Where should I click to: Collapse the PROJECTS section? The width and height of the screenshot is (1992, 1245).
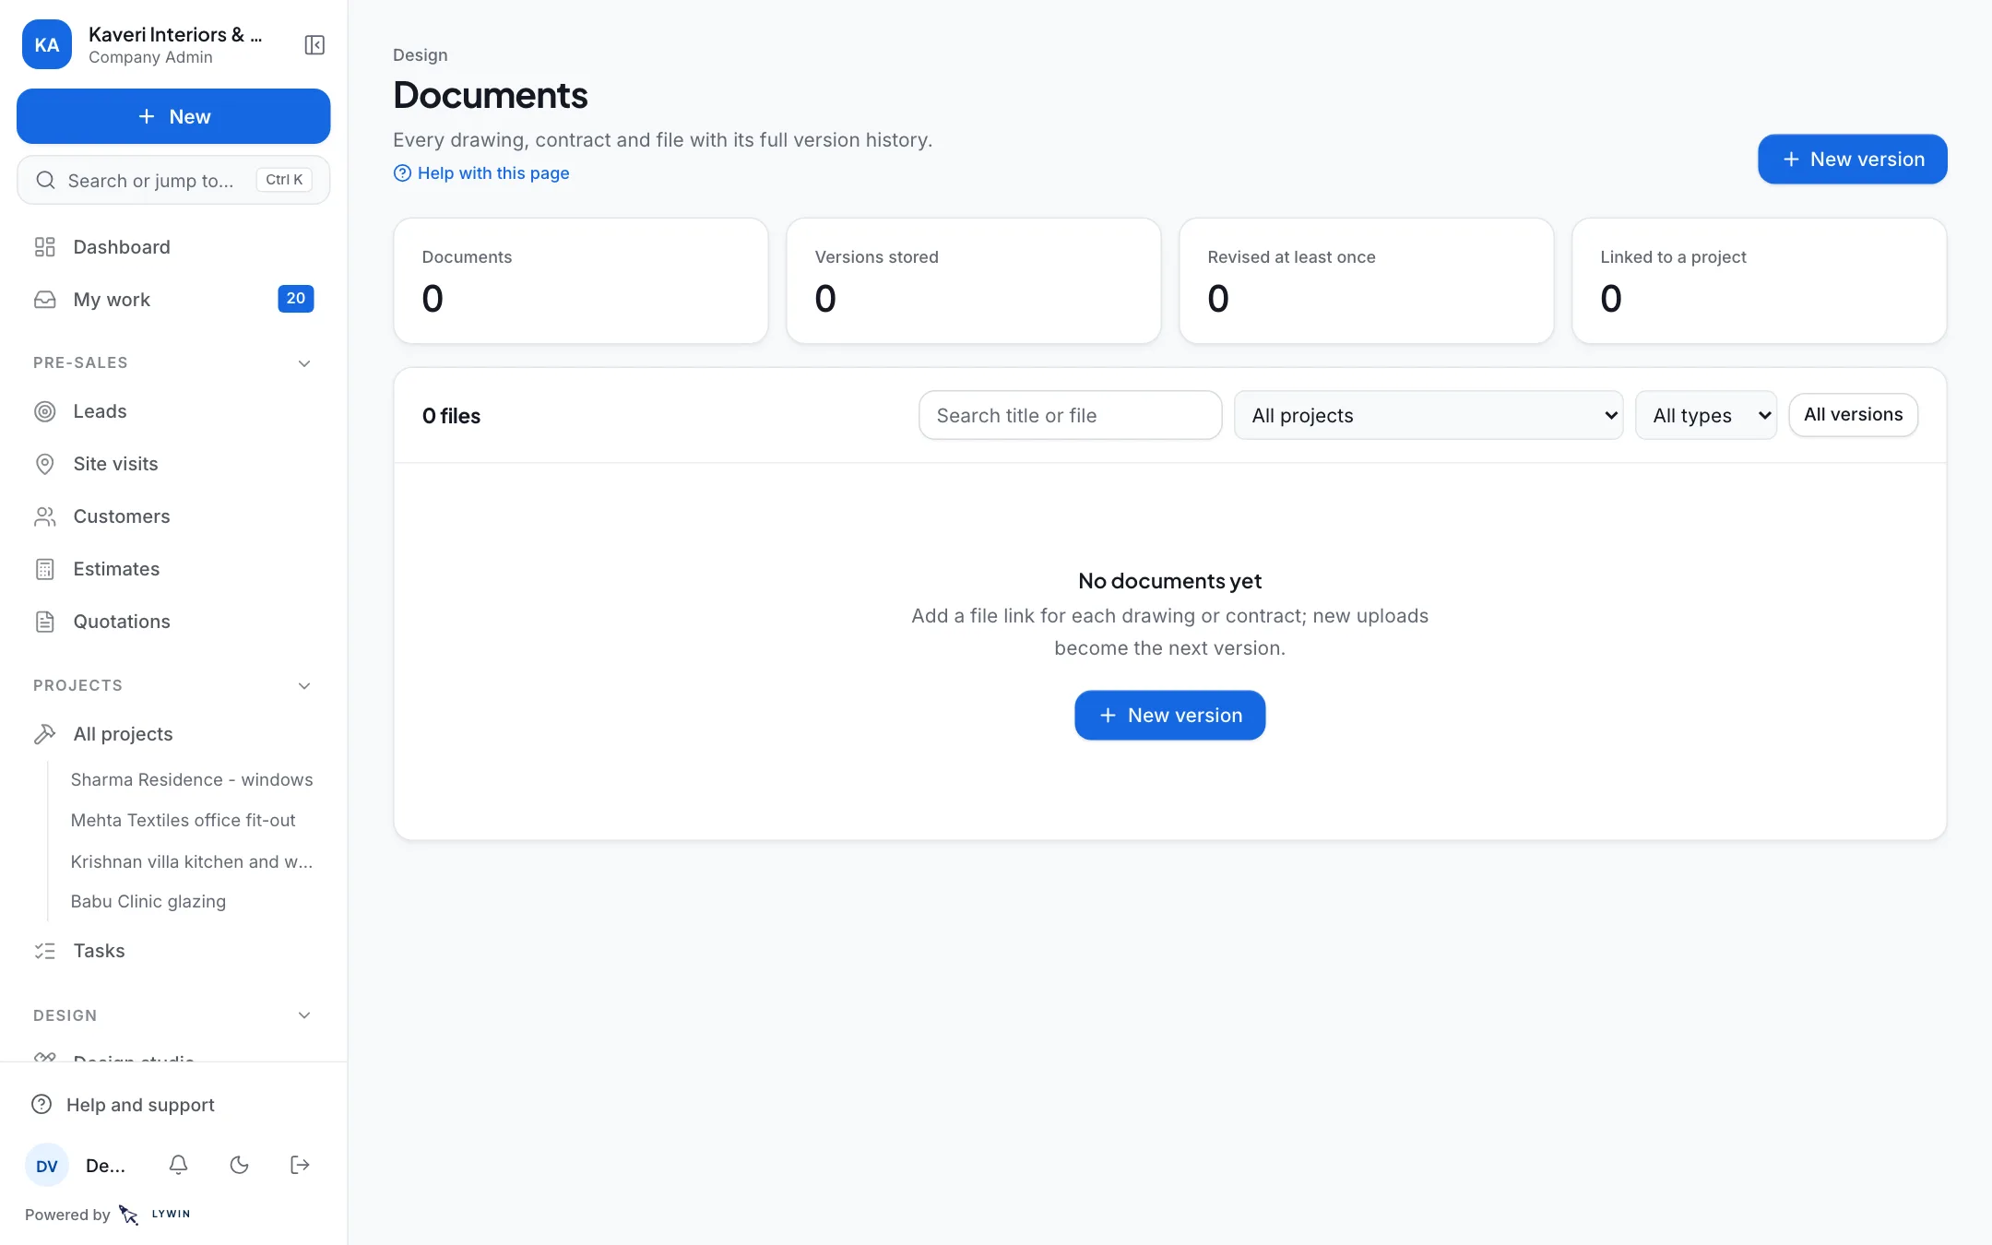[304, 686]
